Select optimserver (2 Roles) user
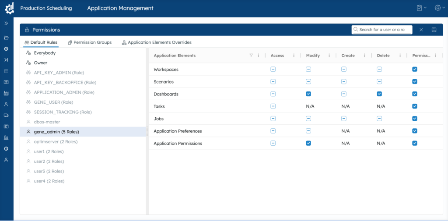448x221 pixels. (x=83, y=141)
